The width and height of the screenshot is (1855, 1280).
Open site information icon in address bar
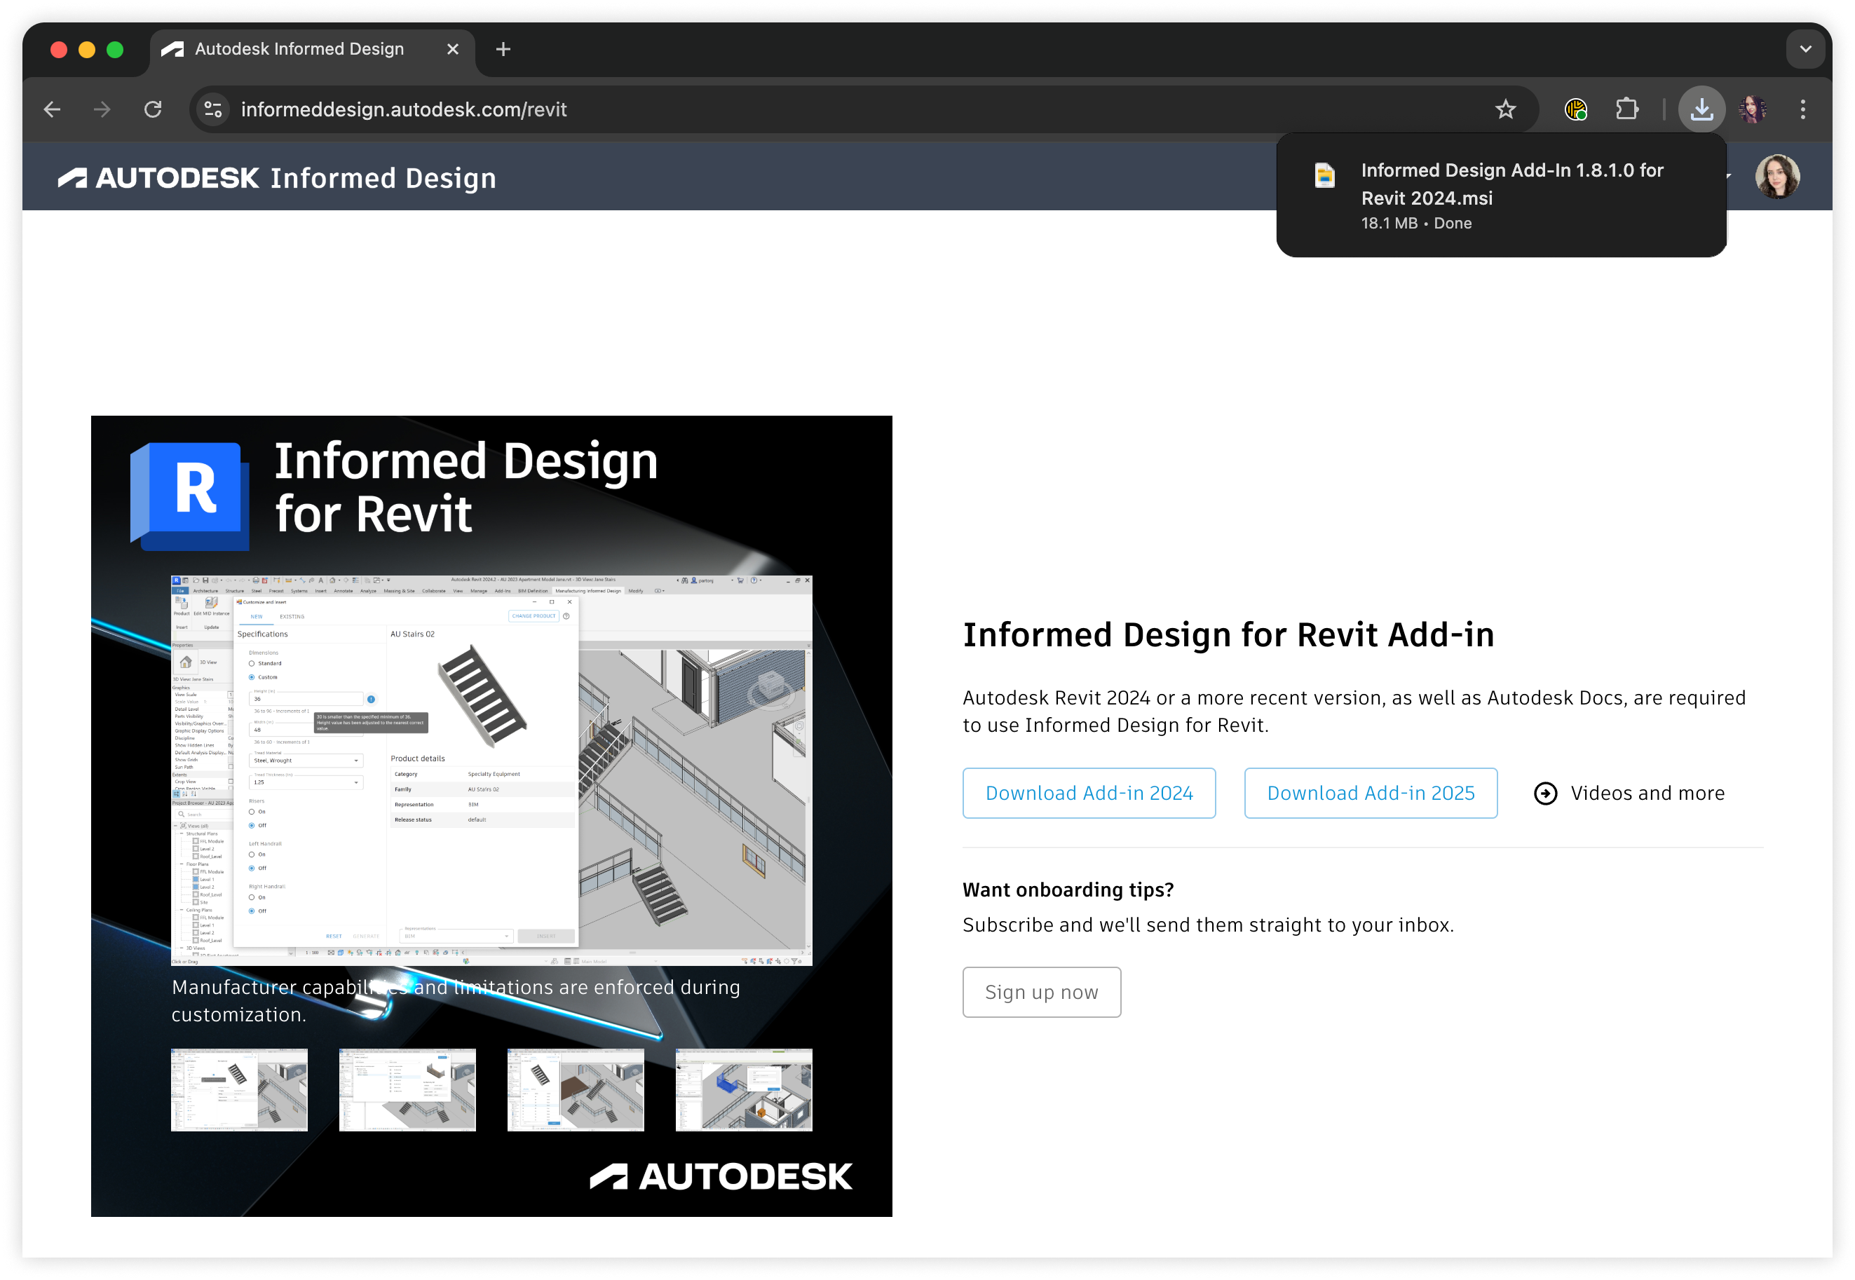(x=213, y=109)
